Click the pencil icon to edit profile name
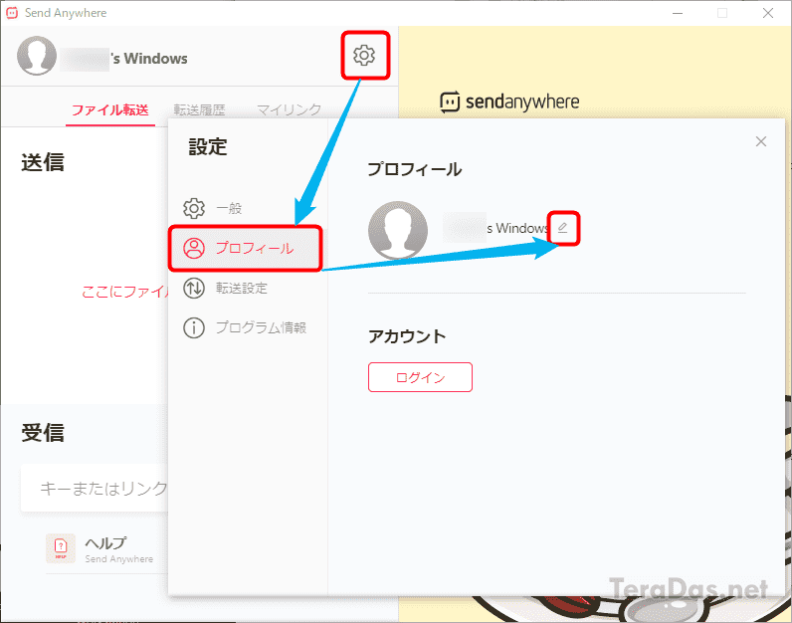The height and width of the screenshot is (623, 792). click(563, 228)
